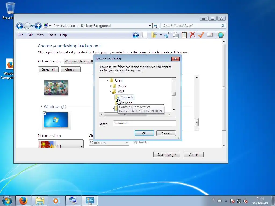Select the Contacts folder in tree
275x206 pixels.
[x=127, y=97]
